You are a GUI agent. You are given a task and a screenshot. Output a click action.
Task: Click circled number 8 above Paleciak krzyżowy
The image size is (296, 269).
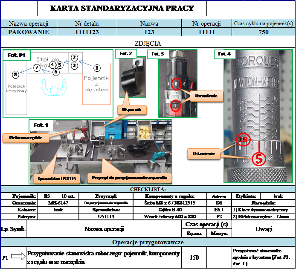tap(16, 75)
